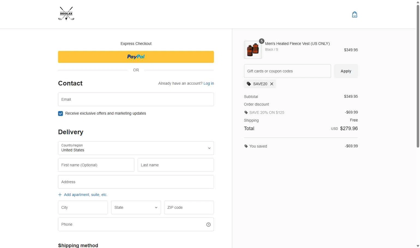Uncheck Receive exclusive offers and marketing updates

tap(61, 114)
